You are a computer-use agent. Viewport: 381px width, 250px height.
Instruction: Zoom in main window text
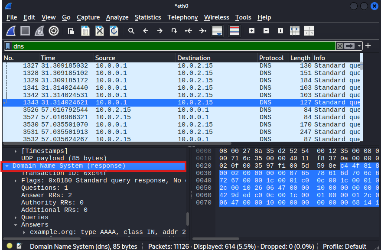(x=252, y=31)
